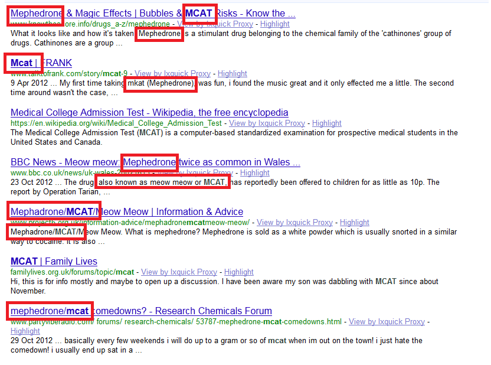Open 'View by Ixquick Proxy' for Family Lives result
491x365 pixels.
(x=179, y=272)
